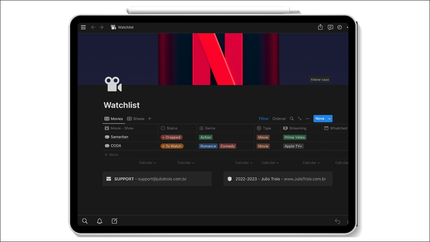
Task: Click the blue Romance genre tag
Action: pos(208,146)
